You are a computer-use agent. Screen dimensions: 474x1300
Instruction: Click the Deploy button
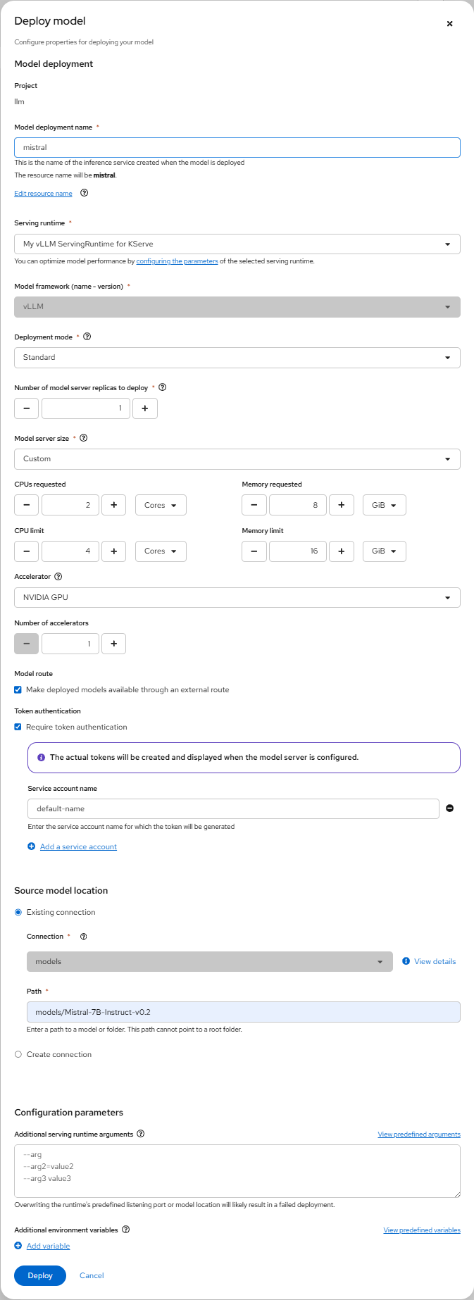40,1275
